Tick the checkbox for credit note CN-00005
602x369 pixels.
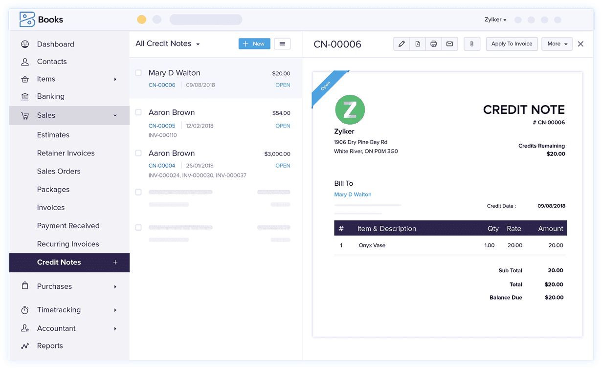click(x=138, y=111)
